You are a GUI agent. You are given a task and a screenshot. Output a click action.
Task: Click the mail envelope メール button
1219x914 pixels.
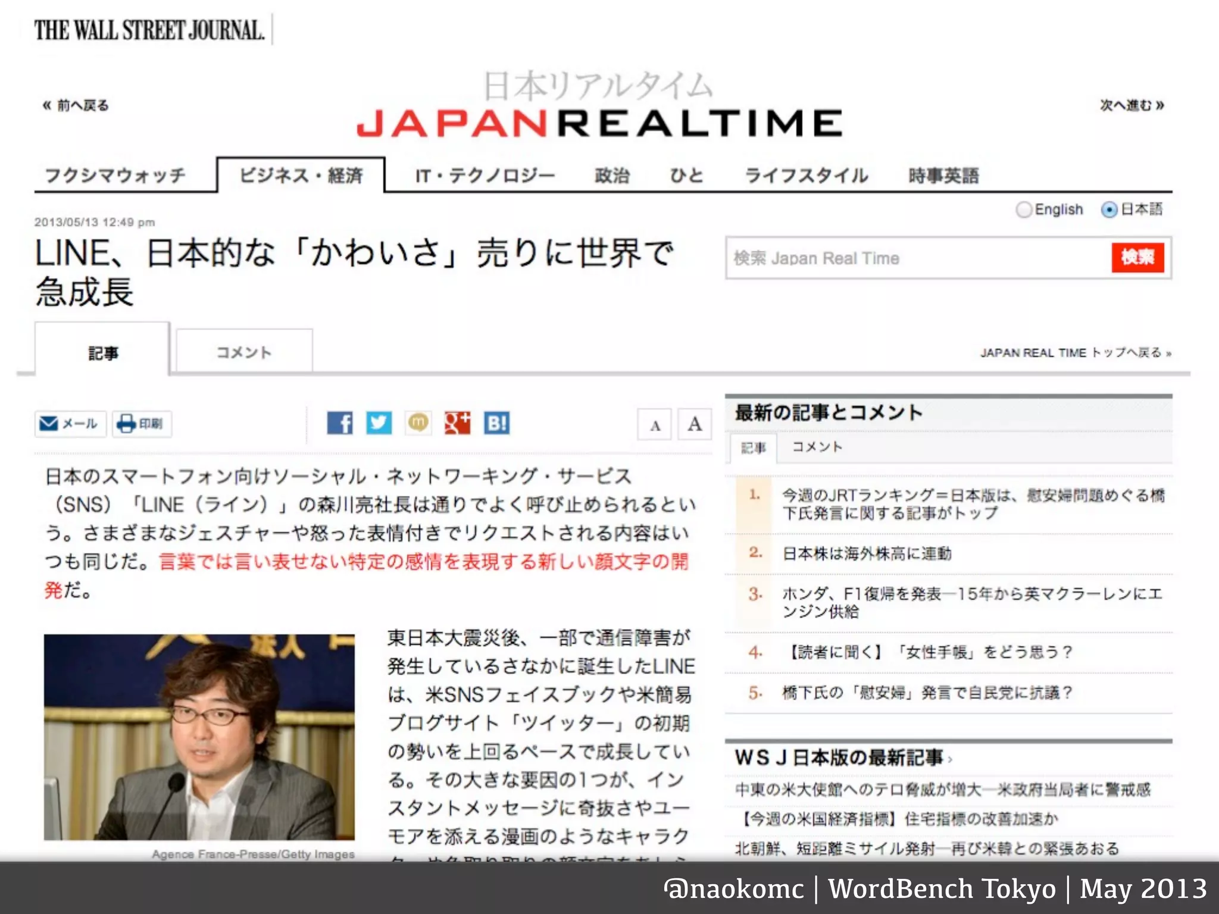[x=70, y=424]
